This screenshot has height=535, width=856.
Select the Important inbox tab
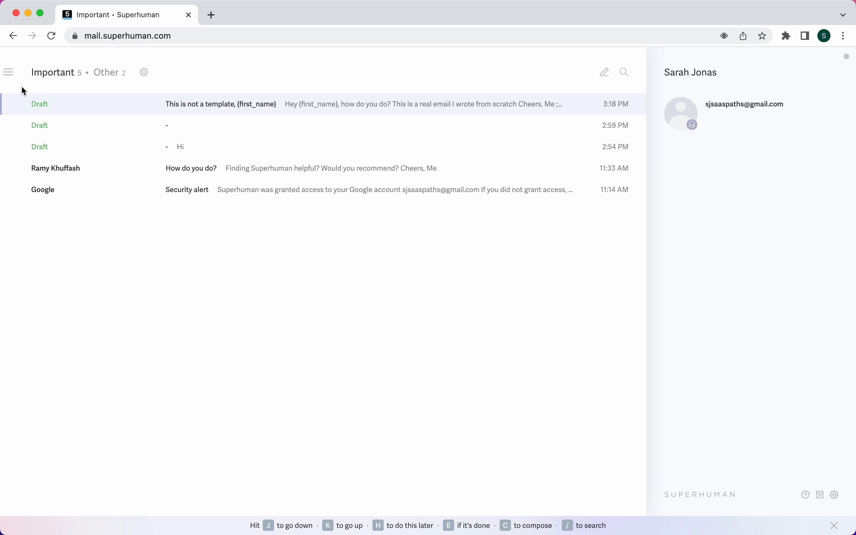53,73
